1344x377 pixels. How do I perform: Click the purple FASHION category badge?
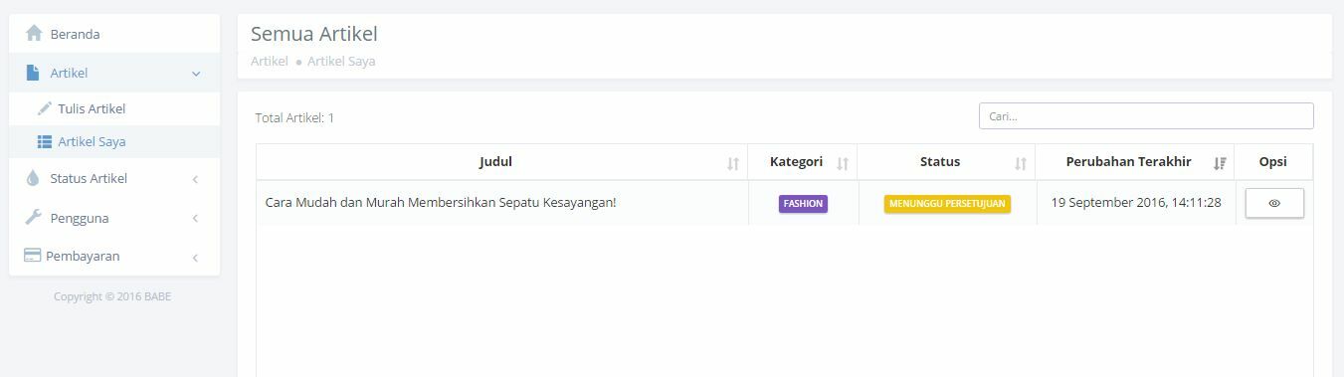(803, 204)
